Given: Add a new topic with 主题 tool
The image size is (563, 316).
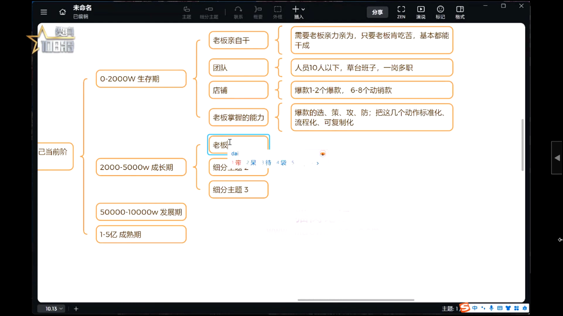Looking at the screenshot, I should (186, 12).
